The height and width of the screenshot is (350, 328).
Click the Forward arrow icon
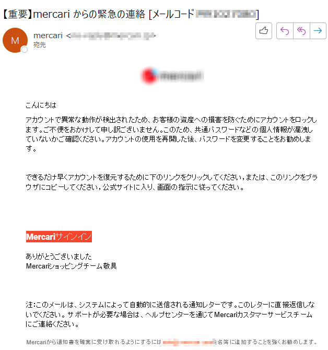(318, 31)
